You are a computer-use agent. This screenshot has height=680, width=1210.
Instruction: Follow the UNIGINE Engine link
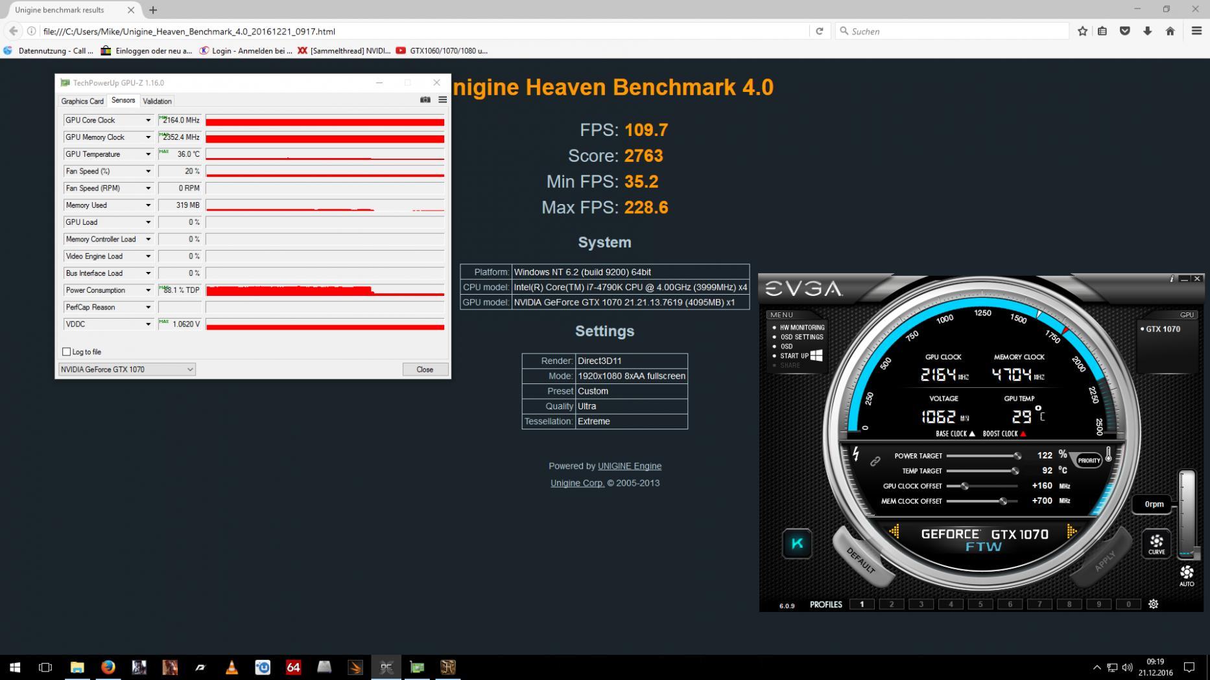pyautogui.click(x=630, y=466)
